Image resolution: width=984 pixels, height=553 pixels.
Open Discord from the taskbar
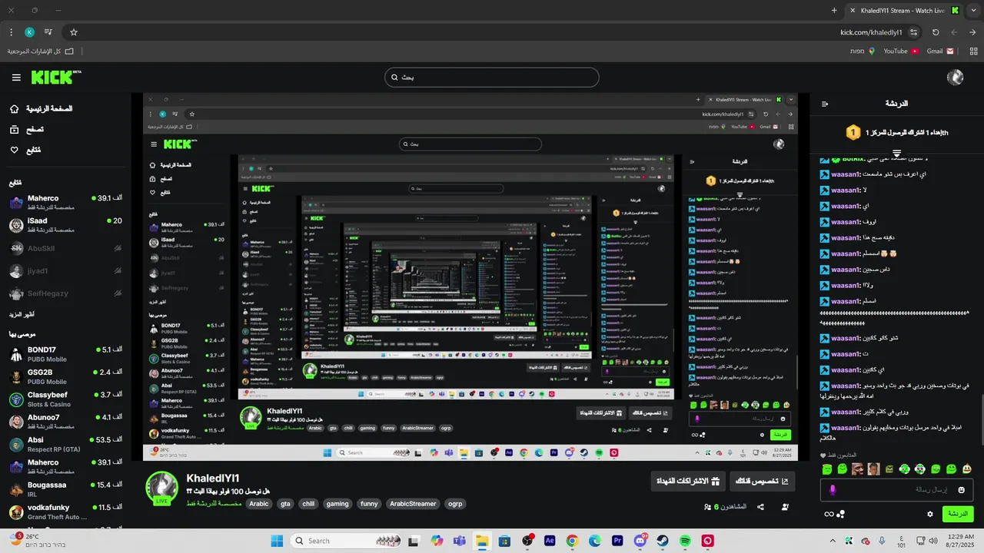(x=640, y=541)
